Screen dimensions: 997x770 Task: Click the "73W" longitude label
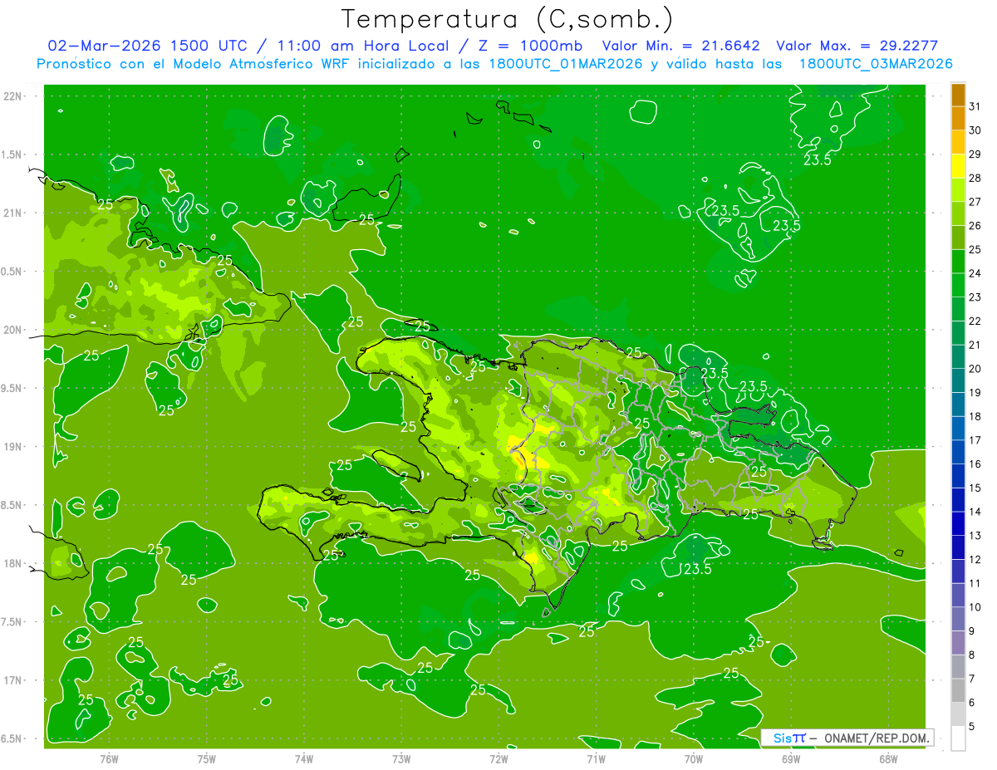401,759
